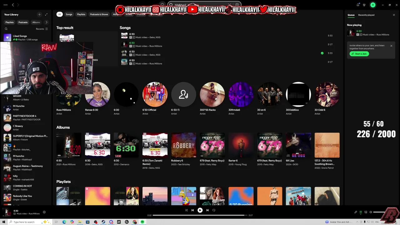The height and width of the screenshot is (225, 400).
Task: Open Nobody Like You single
Action: tap(27, 198)
